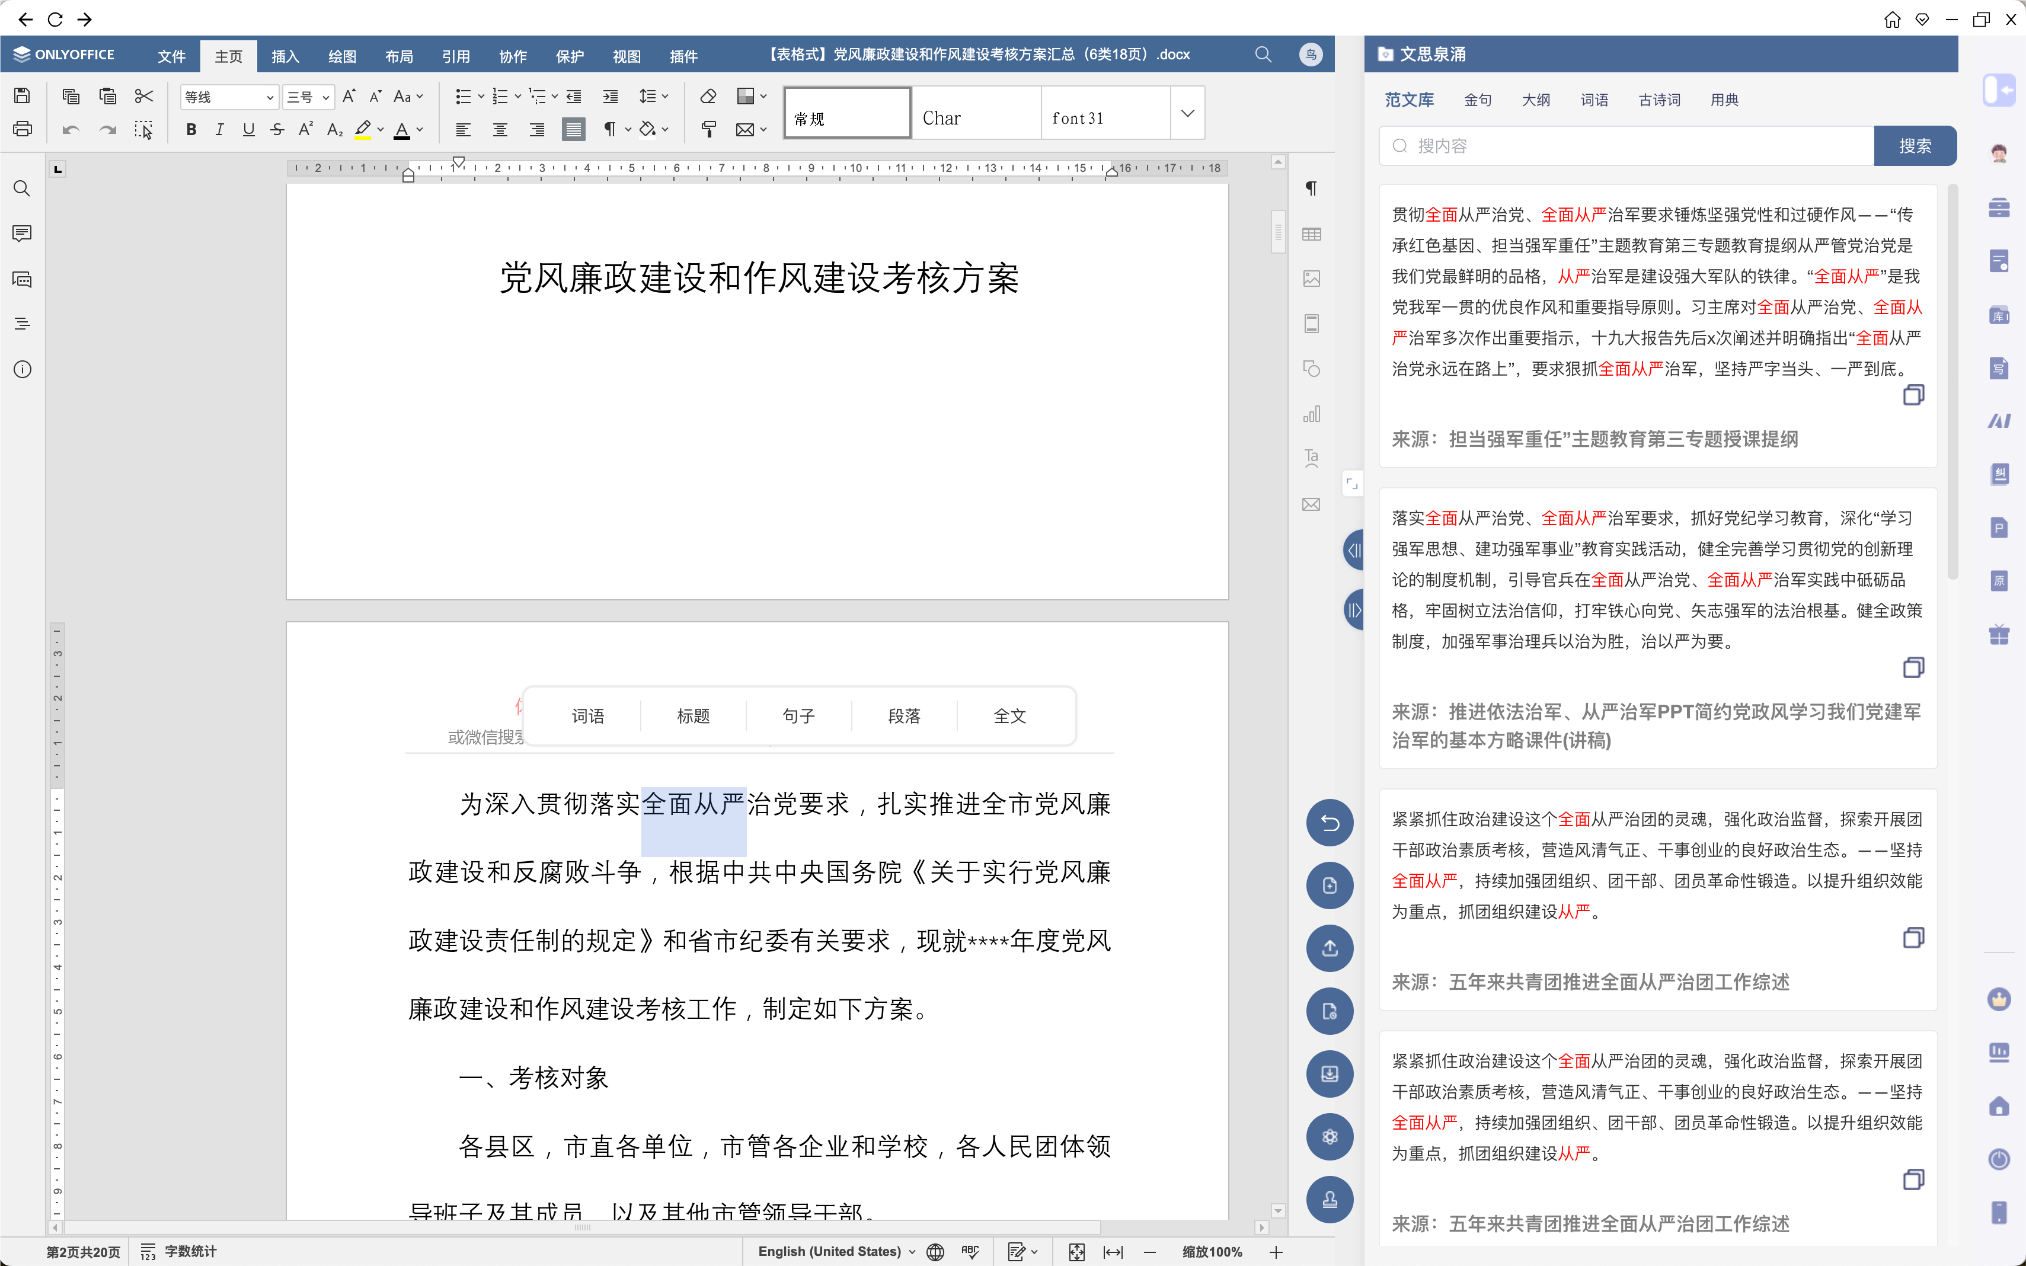Screen dimensions: 2026x1266
Task: Copy the selection with the copy icon
Action: [x=71, y=96]
